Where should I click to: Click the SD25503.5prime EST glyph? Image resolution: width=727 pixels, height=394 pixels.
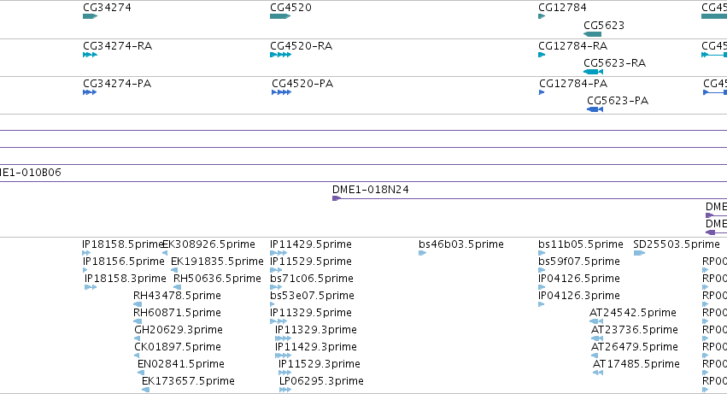click(639, 253)
